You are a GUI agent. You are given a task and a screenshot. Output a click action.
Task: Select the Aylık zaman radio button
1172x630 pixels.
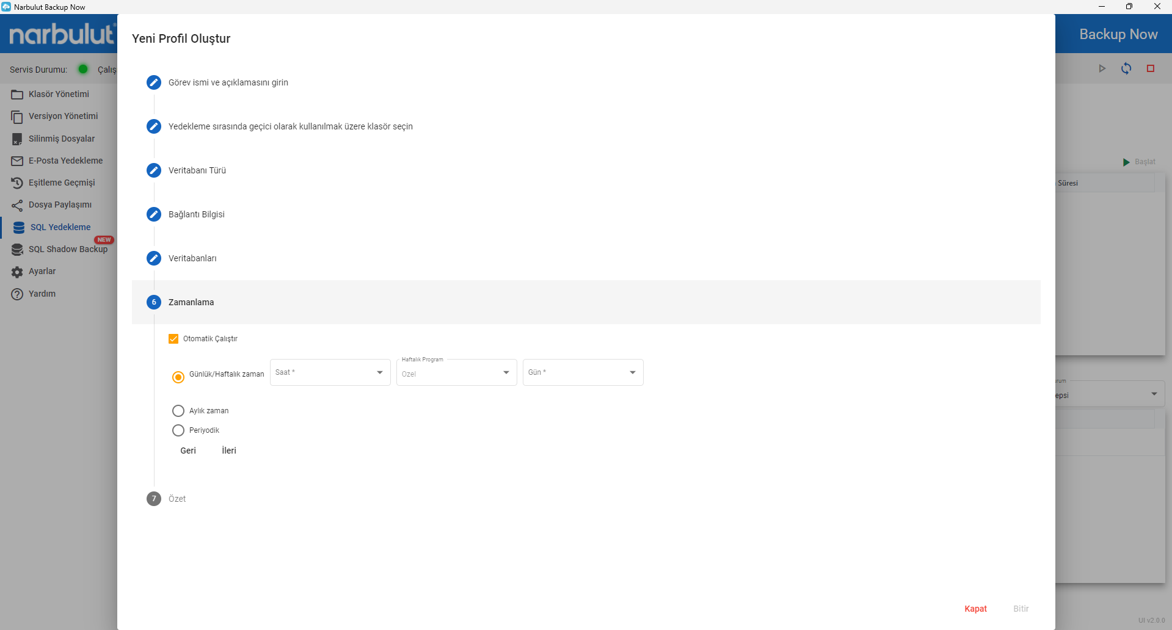pyautogui.click(x=178, y=411)
